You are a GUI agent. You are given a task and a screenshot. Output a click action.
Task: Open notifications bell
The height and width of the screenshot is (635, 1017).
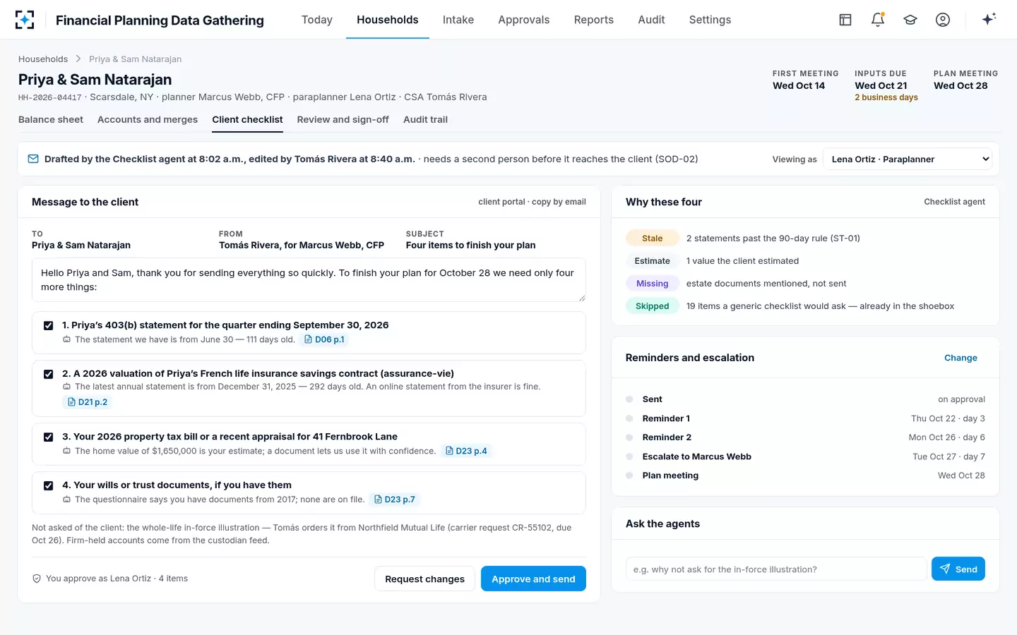point(878,20)
